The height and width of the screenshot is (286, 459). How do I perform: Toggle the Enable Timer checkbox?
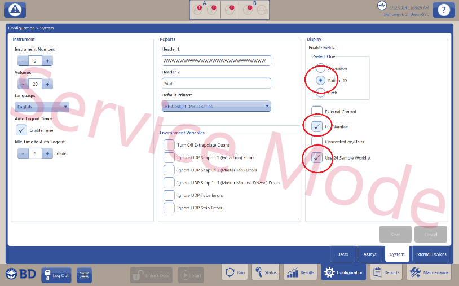(21, 130)
